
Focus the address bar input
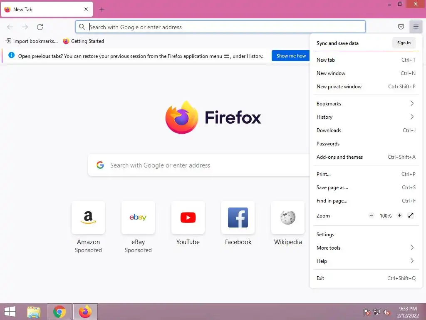(220, 27)
